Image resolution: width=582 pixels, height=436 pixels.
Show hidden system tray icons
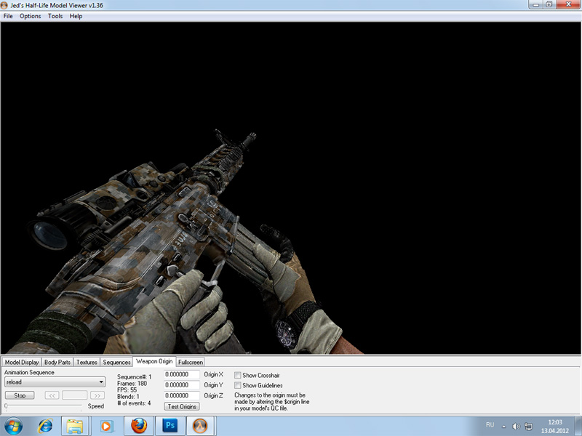(x=504, y=425)
